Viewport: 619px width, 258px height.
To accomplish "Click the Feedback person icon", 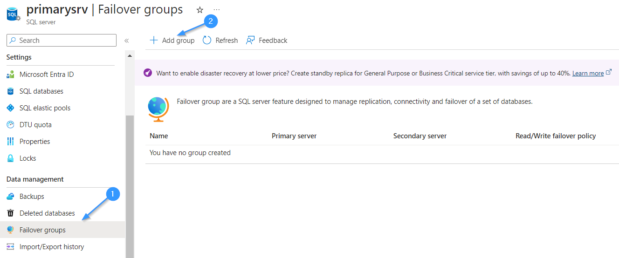I will [x=250, y=40].
